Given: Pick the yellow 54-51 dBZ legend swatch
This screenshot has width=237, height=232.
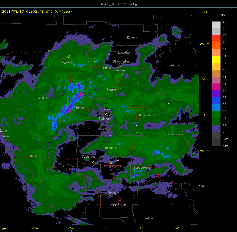Looking at the screenshot, I should click(x=216, y=59).
